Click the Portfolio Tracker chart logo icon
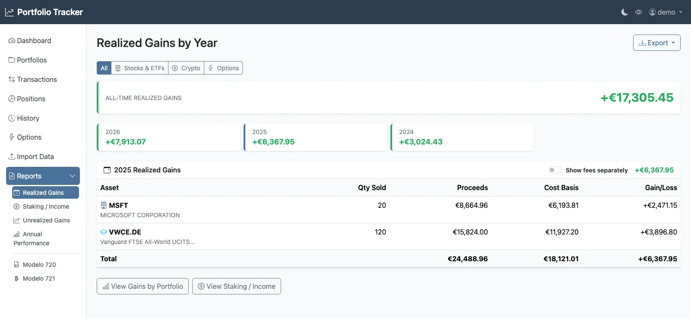 10,12
